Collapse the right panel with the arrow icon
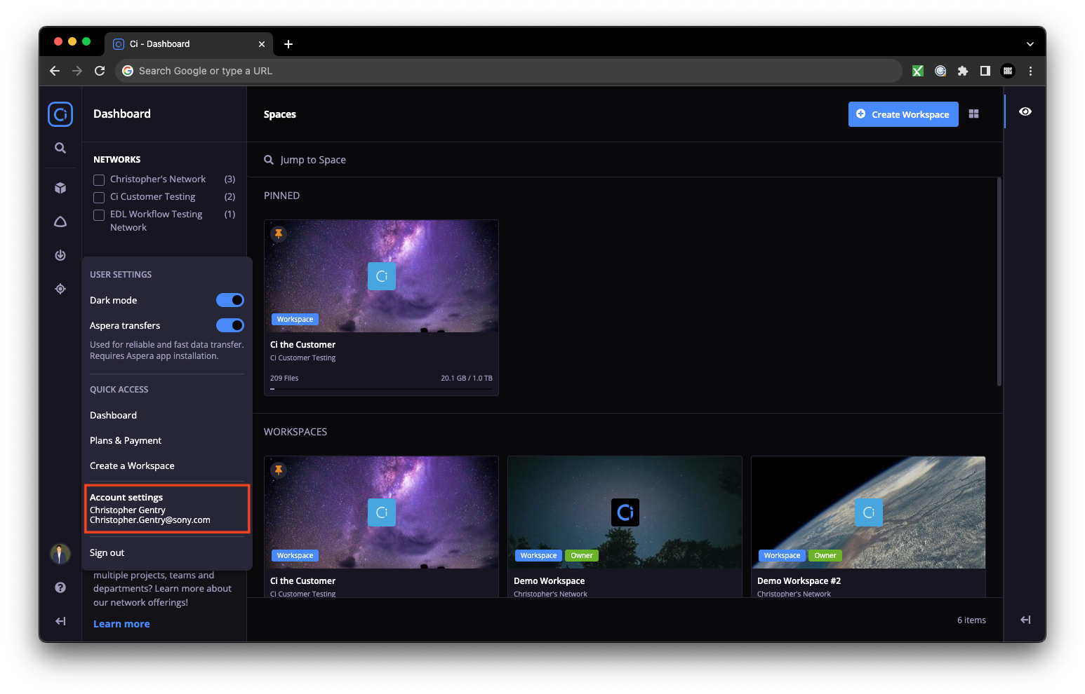The image size is (1085, 694). 1025,620
